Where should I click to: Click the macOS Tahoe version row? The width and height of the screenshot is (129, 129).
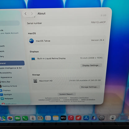pos(67,41)
